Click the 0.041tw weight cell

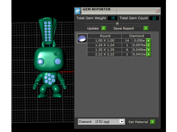tap(139, 54)
